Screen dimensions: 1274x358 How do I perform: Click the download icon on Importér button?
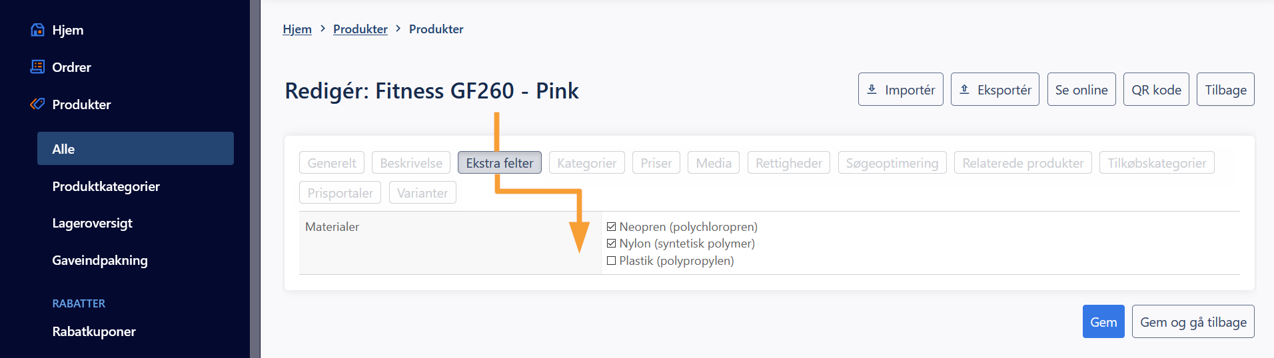pyautogui.click(x=872, y=89)
